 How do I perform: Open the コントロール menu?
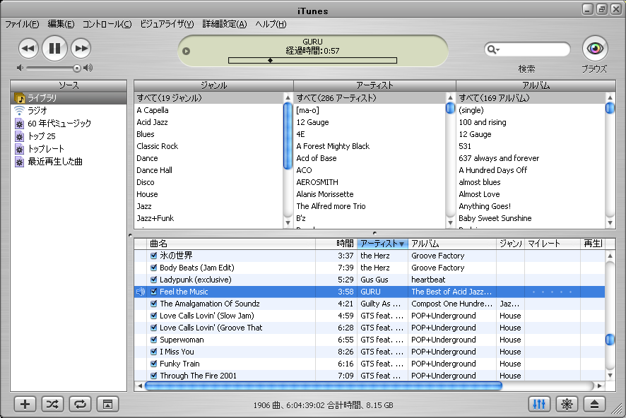[x=107, y=24]
